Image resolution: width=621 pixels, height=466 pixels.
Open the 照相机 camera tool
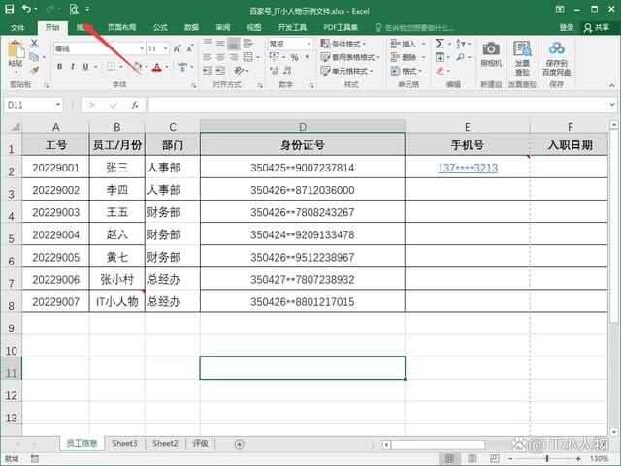tap(491, 53)
